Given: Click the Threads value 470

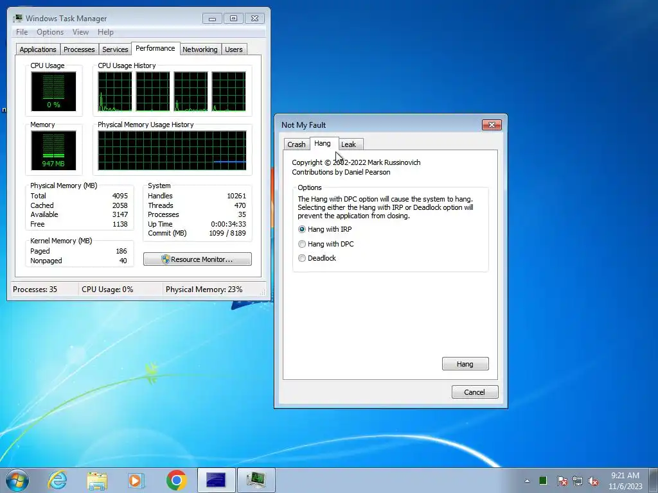Looking at the screenshot, I should pyautogui.click(x=240, y=205).
